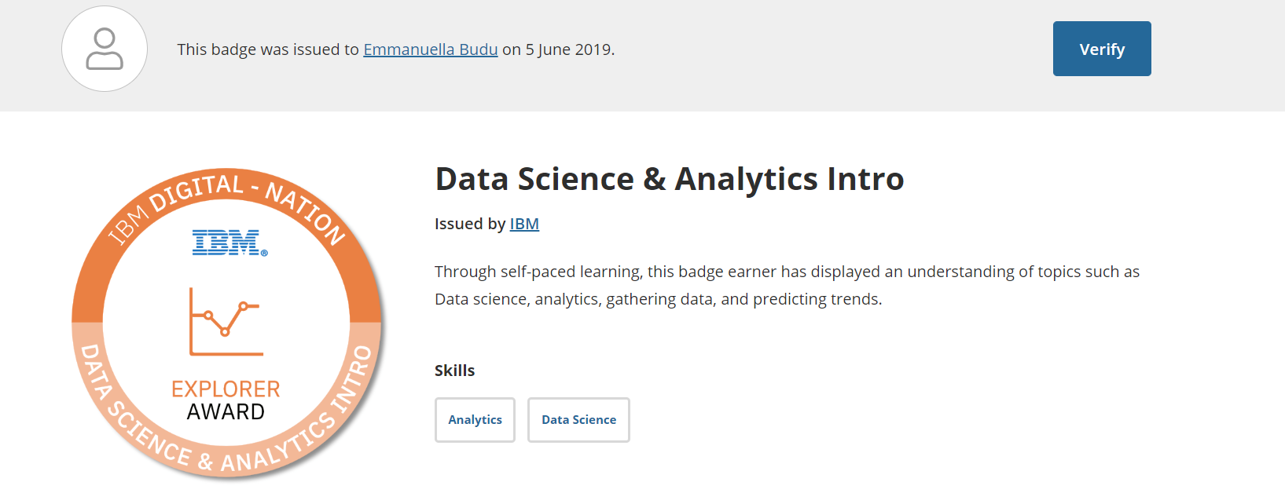Select the Analytics skill tag
This screenshot has height=493, width=1285.
[x=475, y=420]
